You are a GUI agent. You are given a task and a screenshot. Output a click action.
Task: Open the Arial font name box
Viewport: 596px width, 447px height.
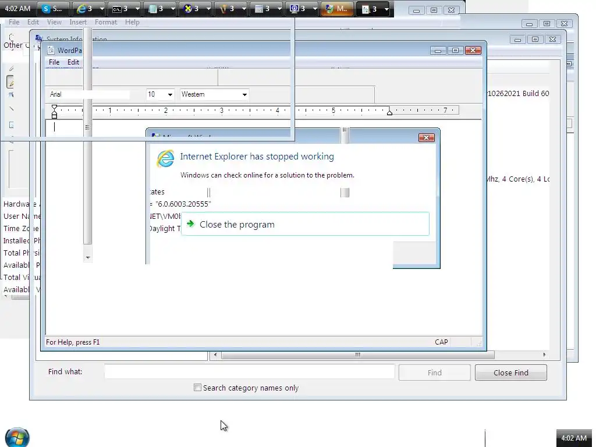click(89, 94)
